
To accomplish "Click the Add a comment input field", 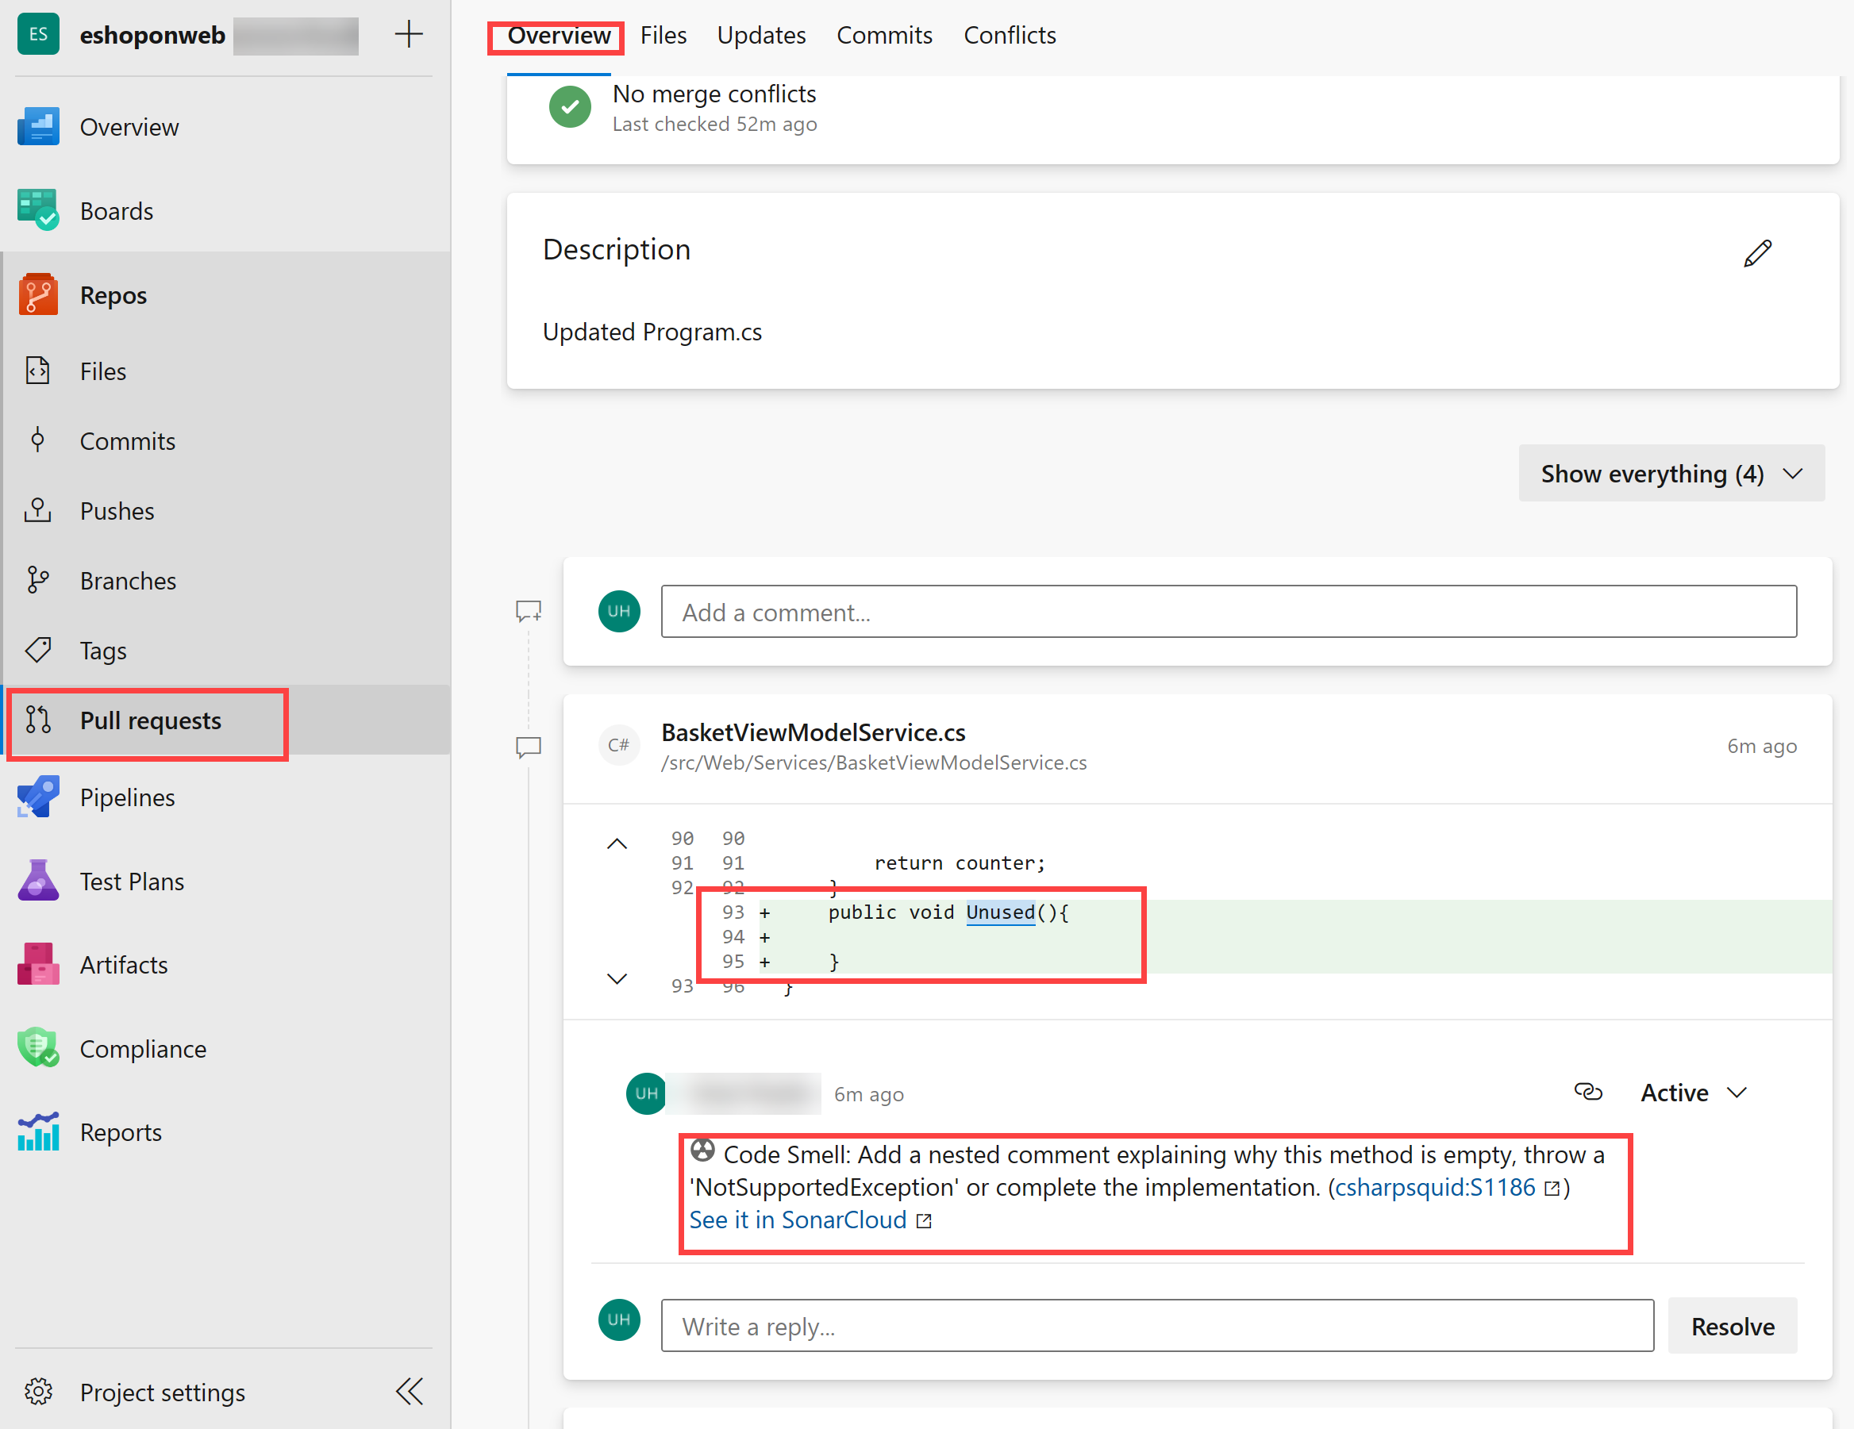I will point(1229,612).
